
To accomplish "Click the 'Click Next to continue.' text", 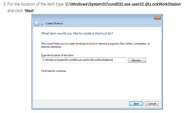I will (x=54, y=71).
